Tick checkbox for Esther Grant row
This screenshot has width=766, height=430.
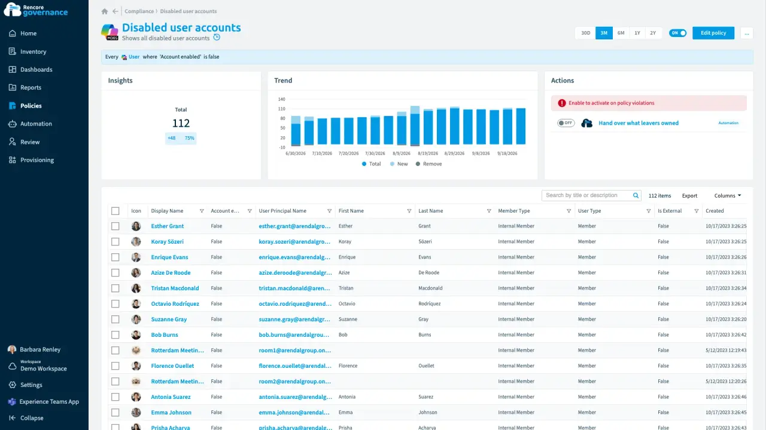coord(115,226)
